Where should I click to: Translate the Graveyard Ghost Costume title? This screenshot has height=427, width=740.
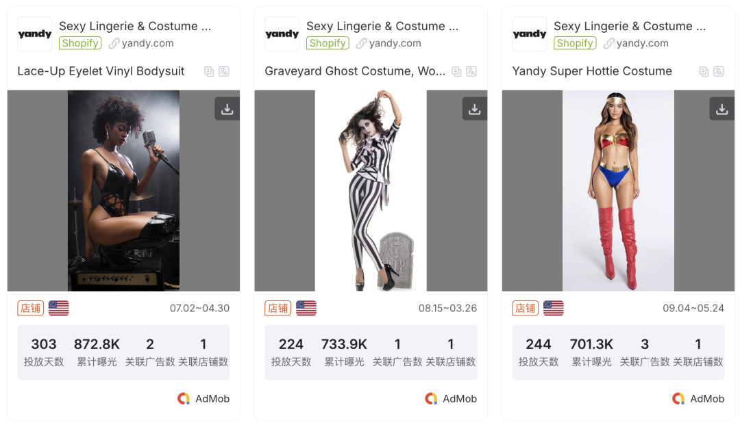click(x=471, y=71)
